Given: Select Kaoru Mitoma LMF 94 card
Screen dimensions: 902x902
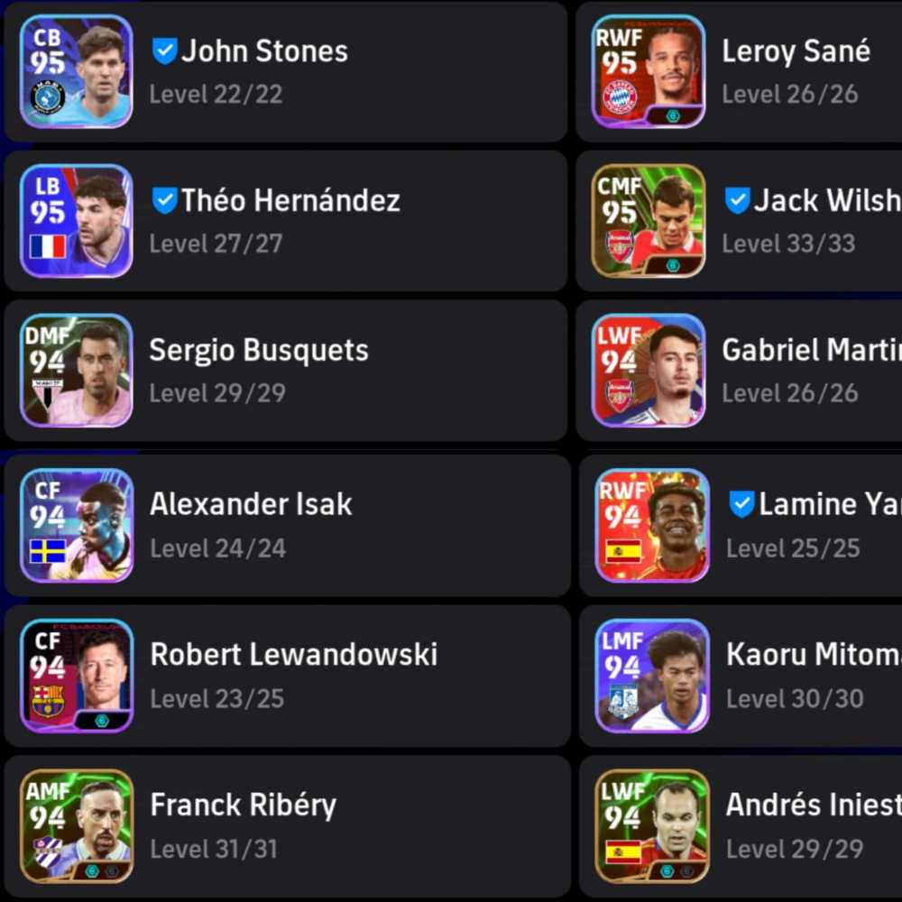Looking at the screenshot, I should coord(652,676).
